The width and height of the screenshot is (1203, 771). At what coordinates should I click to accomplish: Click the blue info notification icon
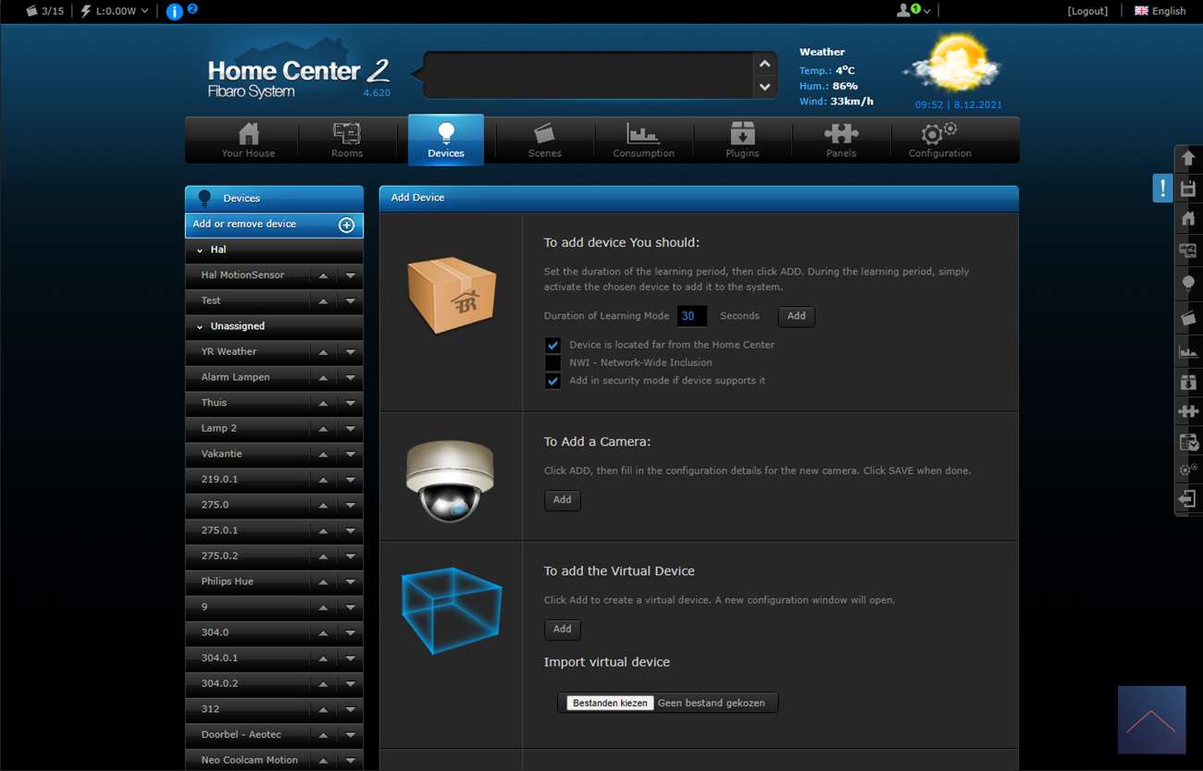[174, 12]
